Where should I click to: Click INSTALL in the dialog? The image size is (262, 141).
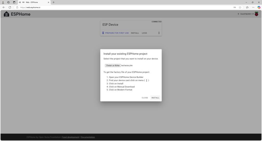pyautogui.click(x=155, y=98)
